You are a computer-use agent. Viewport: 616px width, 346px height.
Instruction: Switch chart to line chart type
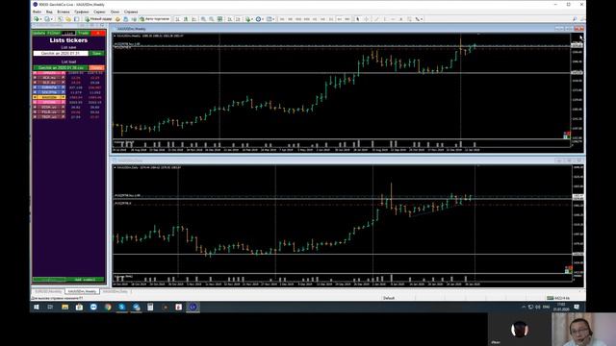click(194, 19)
